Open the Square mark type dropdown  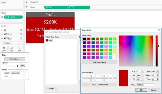(x=11, y=43)
